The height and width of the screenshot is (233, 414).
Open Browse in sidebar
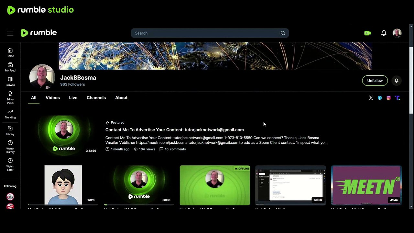[10, 82]
